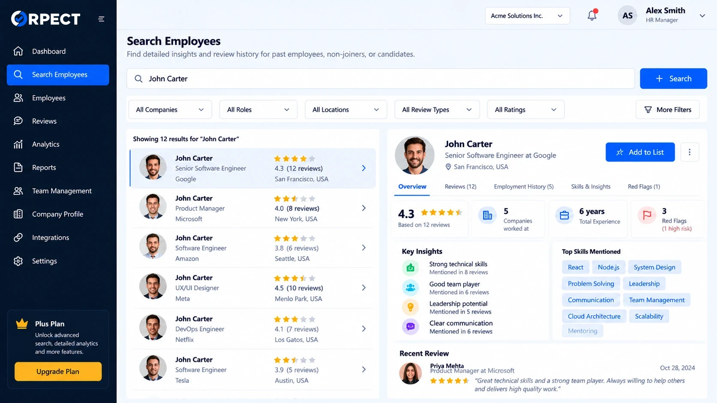The width and height of the screenshot is (717, 403).
Task: Expand the All Ratings filter
Action: [x=526, y=110]
